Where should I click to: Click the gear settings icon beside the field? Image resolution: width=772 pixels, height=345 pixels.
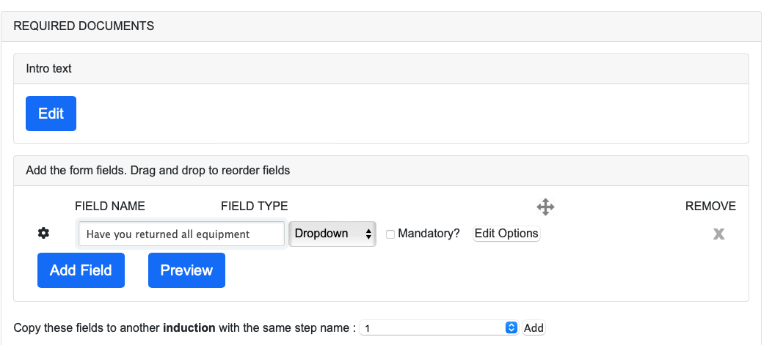pyautogui.click(x=43, y=233)
